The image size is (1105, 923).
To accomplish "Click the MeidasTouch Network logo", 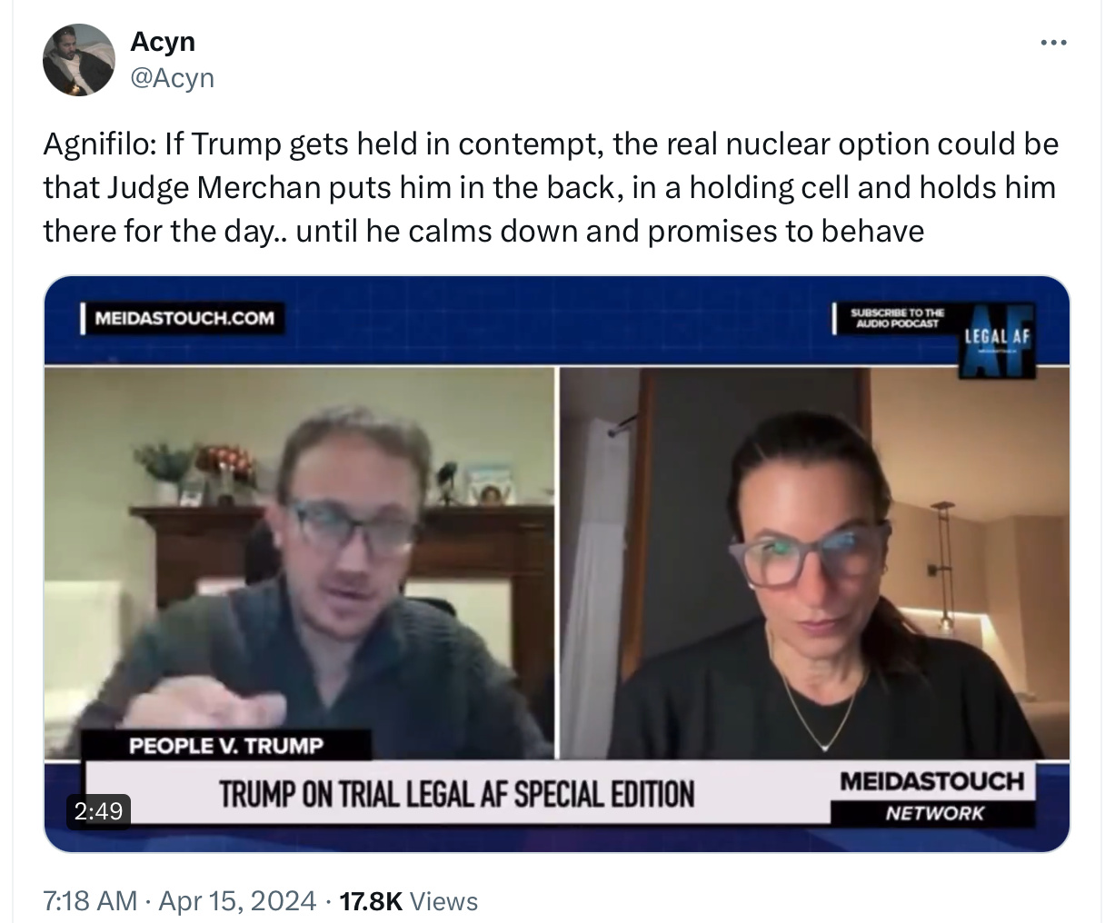I will (933, 795).
